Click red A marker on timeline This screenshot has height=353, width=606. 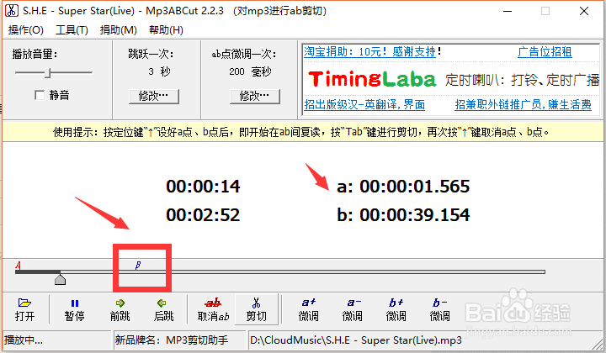tap(18, 266)
